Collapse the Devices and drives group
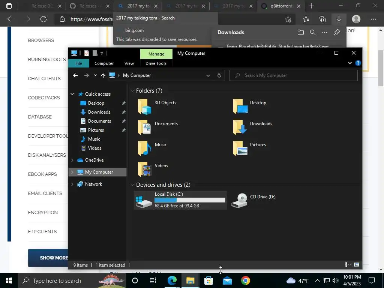Screen dimensions: 384x288 [132, 185]
